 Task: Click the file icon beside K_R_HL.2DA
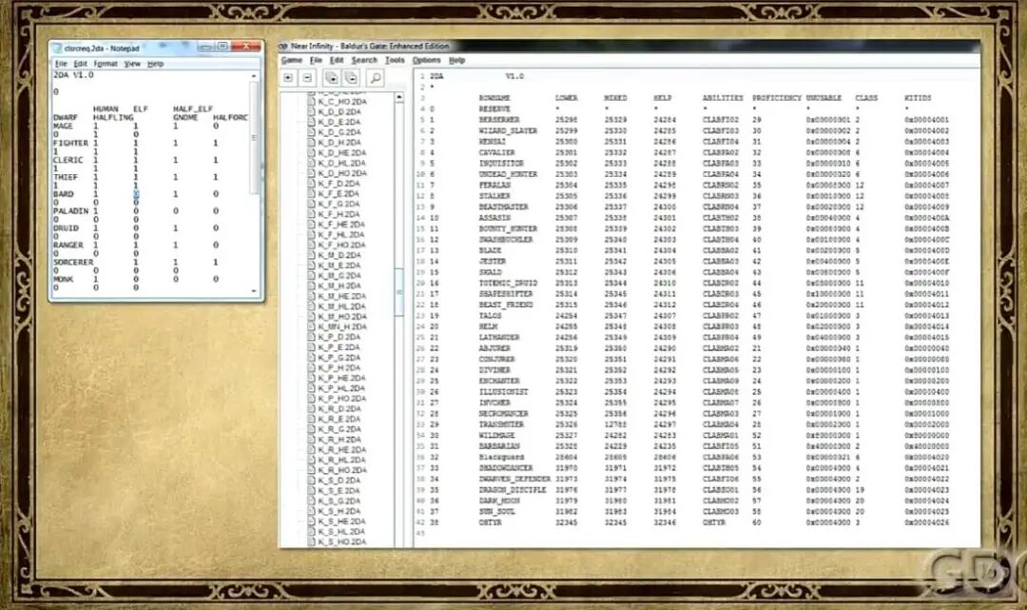312,460
